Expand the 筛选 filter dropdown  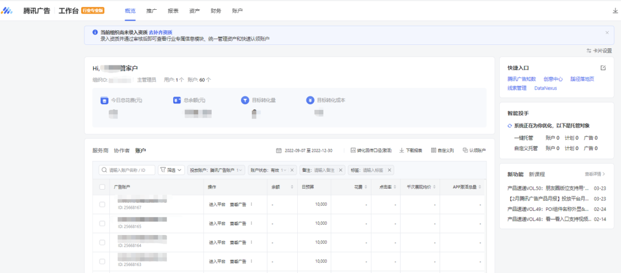(x=171, y=170)
